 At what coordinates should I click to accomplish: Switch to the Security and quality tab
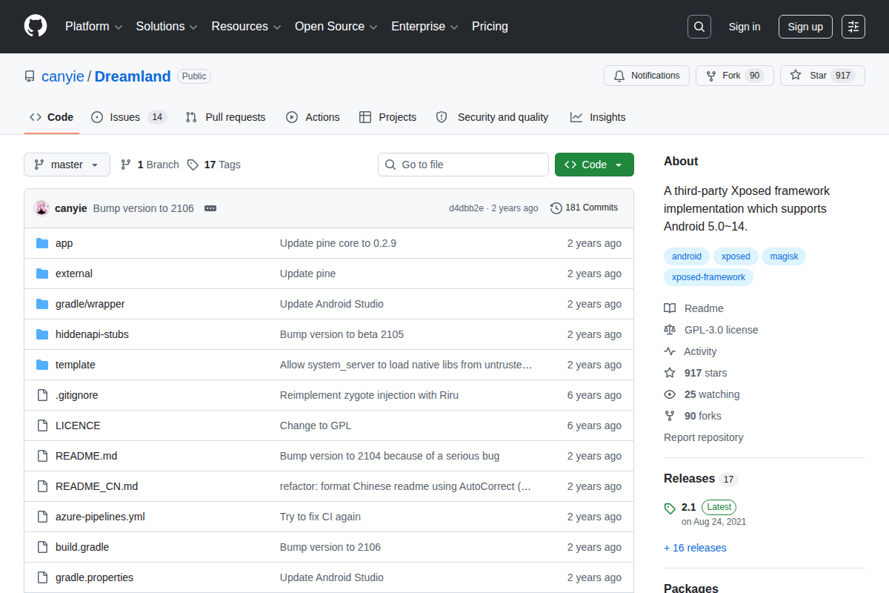point(493,117)
